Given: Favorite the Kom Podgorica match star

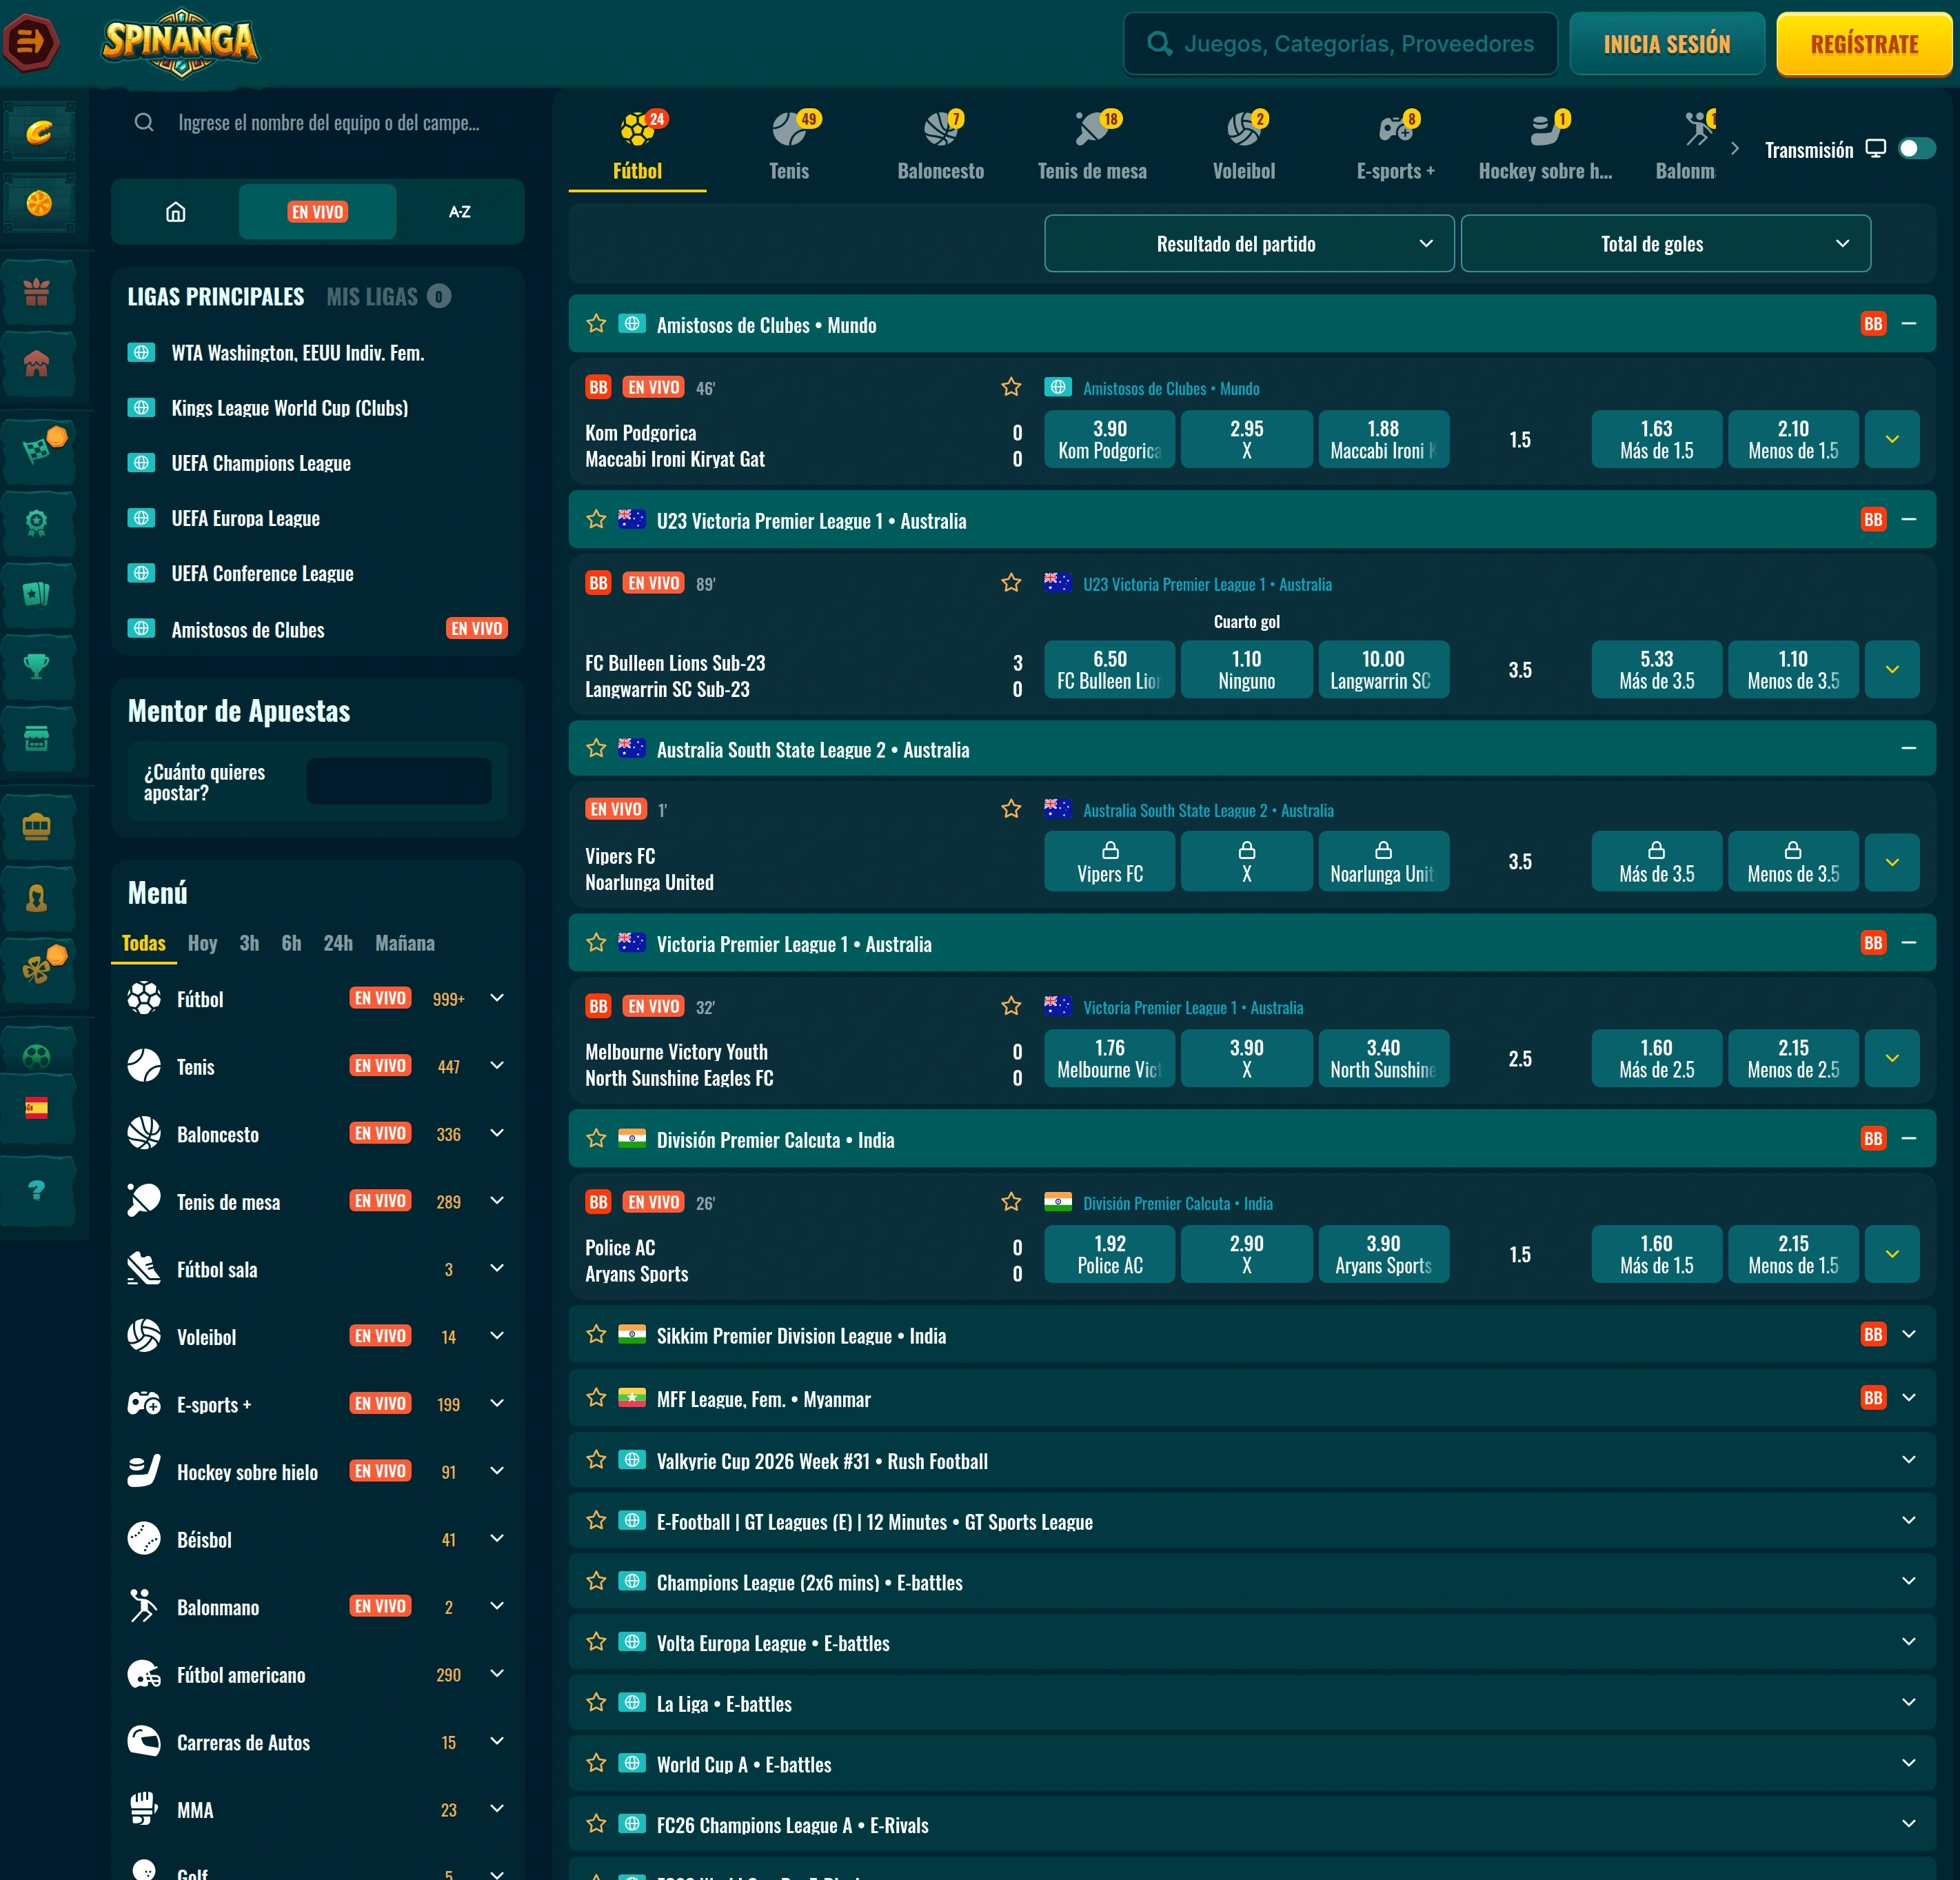Looking at the screenshot, I should click(x=1011, y=387).
